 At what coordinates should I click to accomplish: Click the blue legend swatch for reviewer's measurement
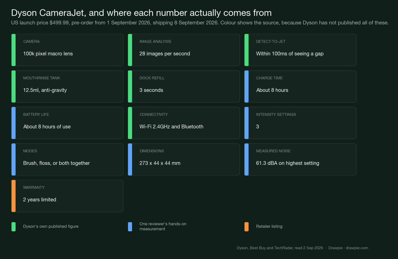pos(130,227)
